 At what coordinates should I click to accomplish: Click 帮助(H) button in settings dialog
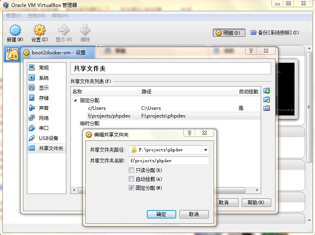[256, 202]
